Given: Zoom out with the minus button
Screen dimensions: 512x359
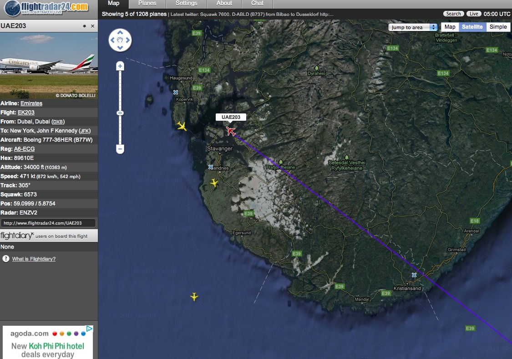Looking at the screenshot, I should click(x=120, y=149).
